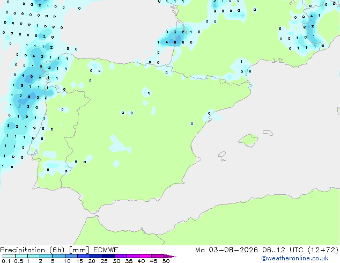Click the 0.1–0.5 mm palest legend swatch
340x263 pixels.
click(x=9, y=256)
